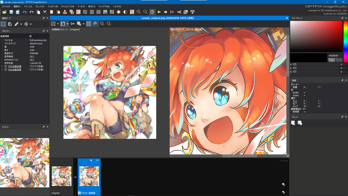This screenshot has height=196, width=348.
Task: Click the tone curve graph icon
Action: [105, 12]
